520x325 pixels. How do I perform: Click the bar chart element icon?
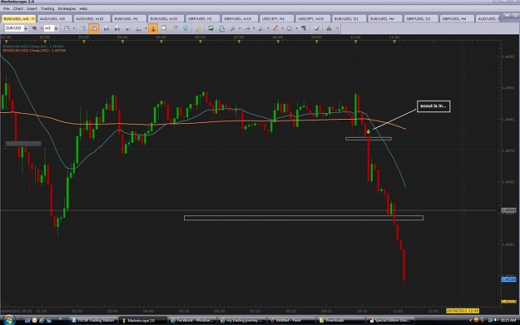click(139, 28)
